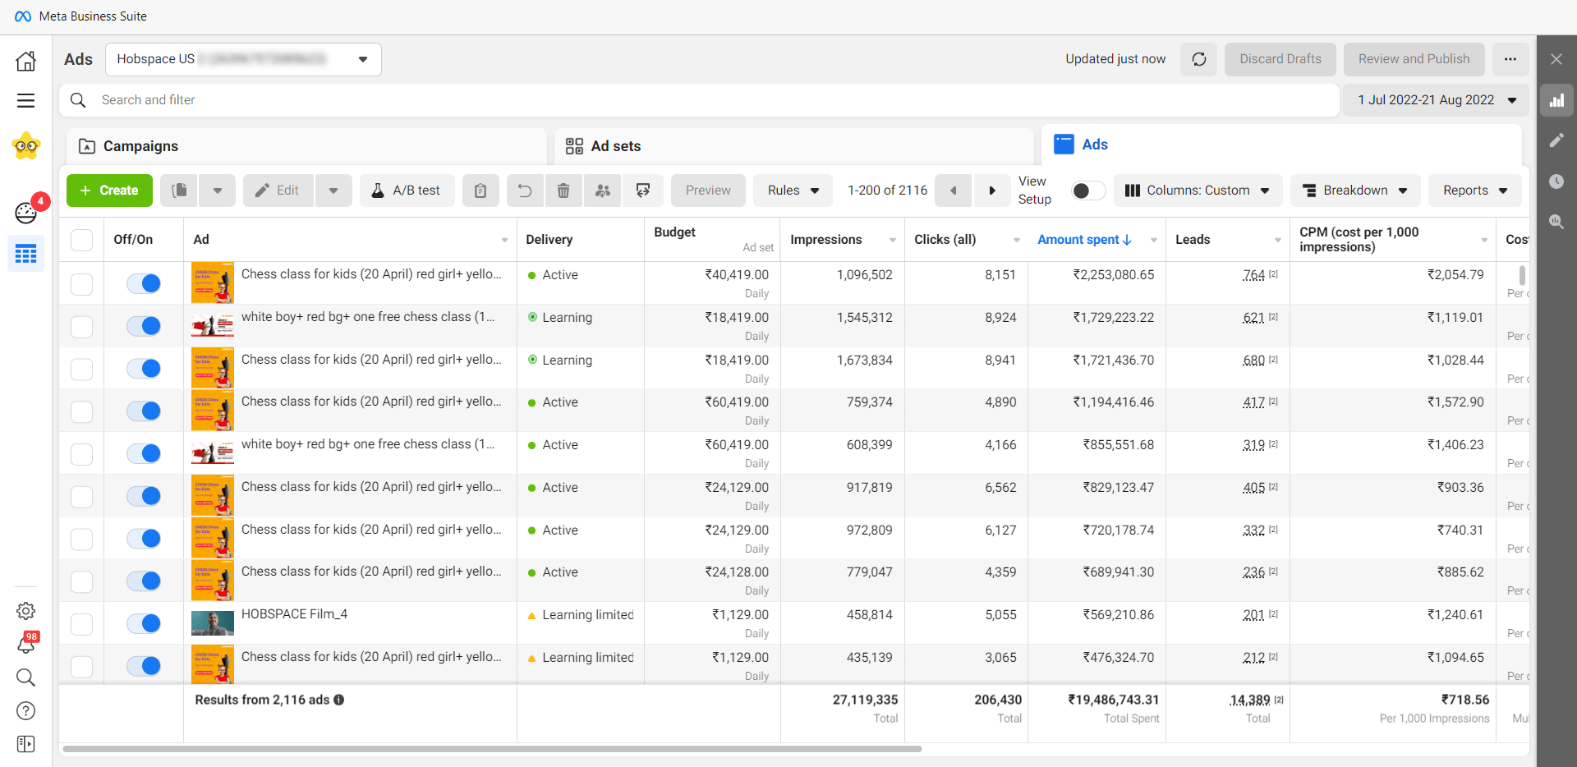Click the delete trash icon
The width and height of the screenshot is (1577, 767).
coord(563,191)
